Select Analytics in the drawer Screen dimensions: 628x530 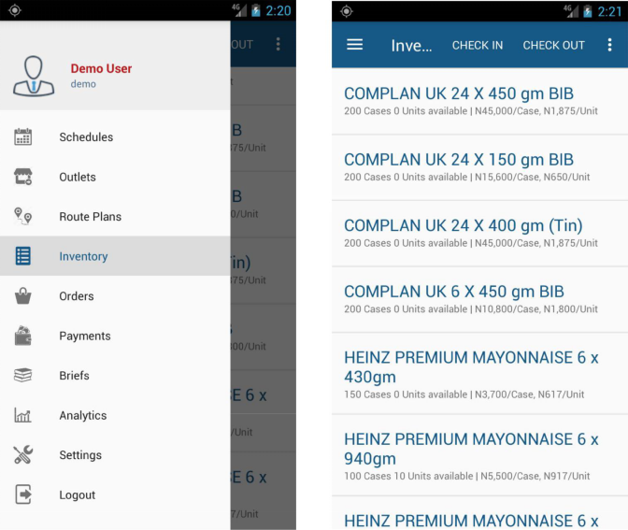coord(83,415)
